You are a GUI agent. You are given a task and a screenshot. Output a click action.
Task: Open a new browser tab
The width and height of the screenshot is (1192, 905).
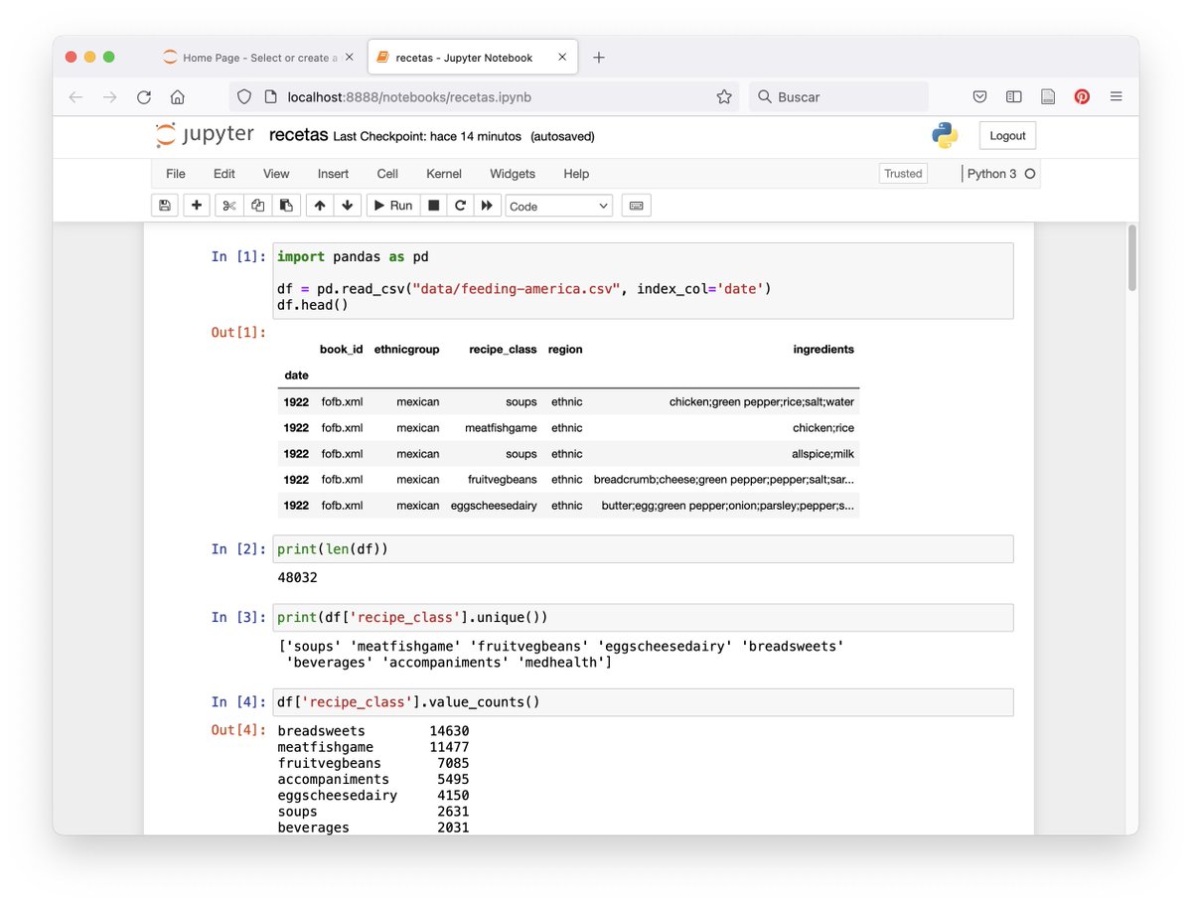598,58
